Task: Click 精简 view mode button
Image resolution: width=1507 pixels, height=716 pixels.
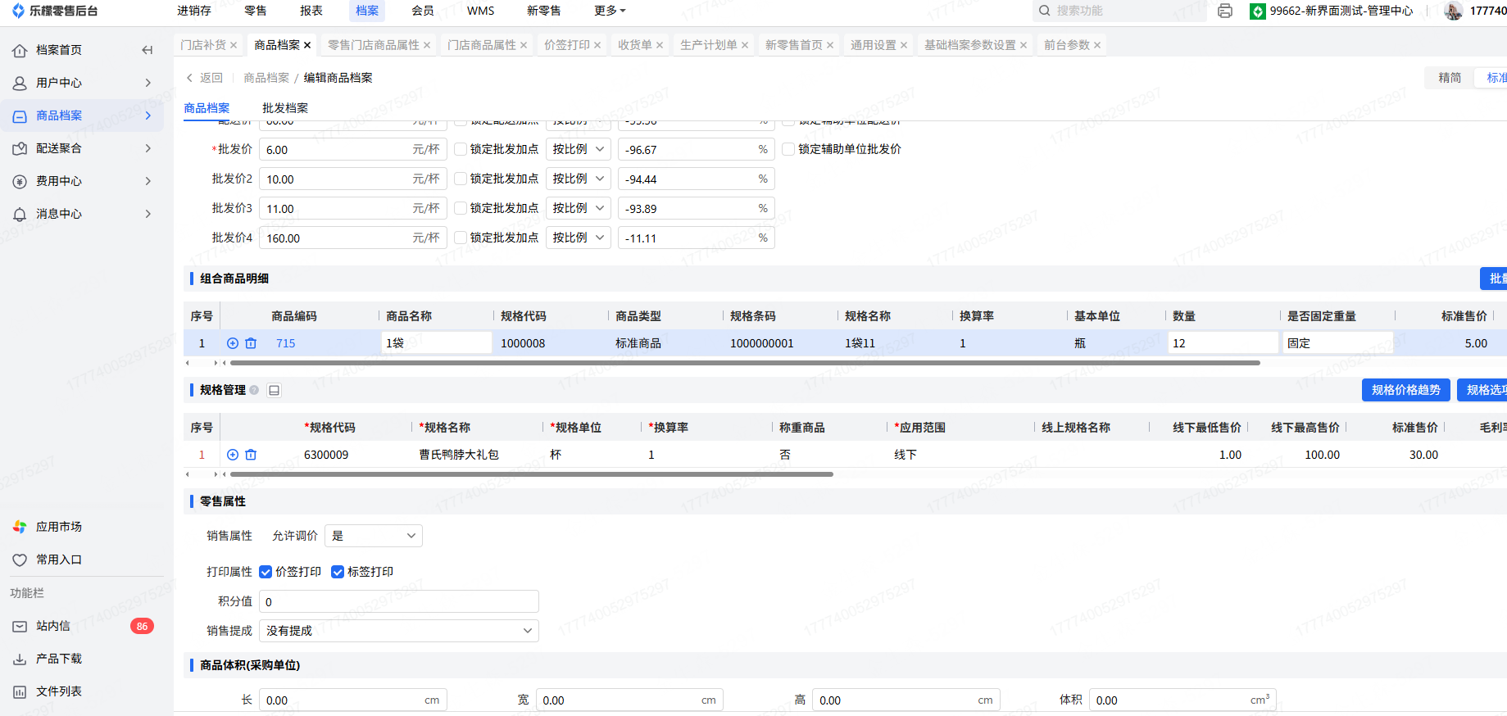Action: tap(1450, 78)
